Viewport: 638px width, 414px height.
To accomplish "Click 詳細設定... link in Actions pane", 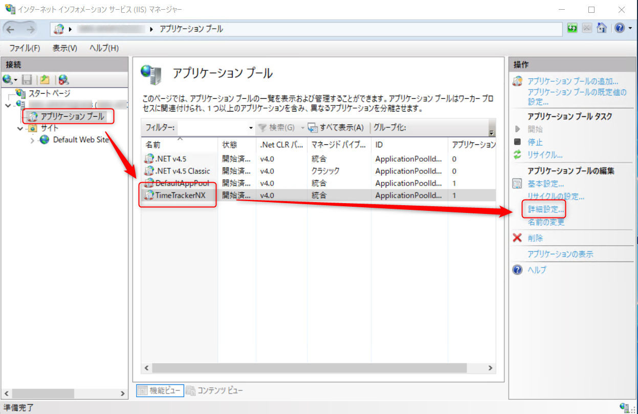I will click(x=546, y=209).
